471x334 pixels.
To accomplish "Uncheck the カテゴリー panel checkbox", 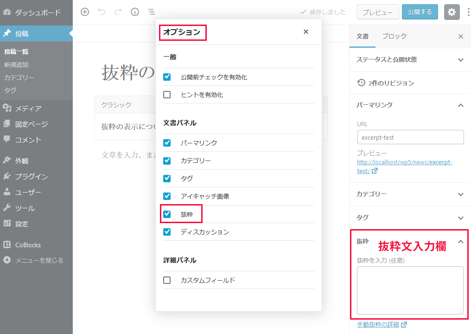I will tap(167, 161).
